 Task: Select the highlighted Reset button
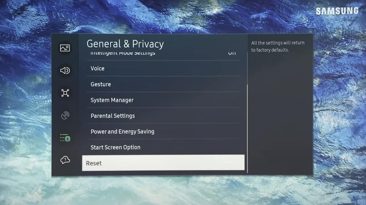[163, 163]
